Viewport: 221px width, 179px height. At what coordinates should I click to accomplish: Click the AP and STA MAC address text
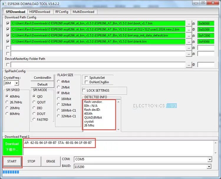coord(58,143)
